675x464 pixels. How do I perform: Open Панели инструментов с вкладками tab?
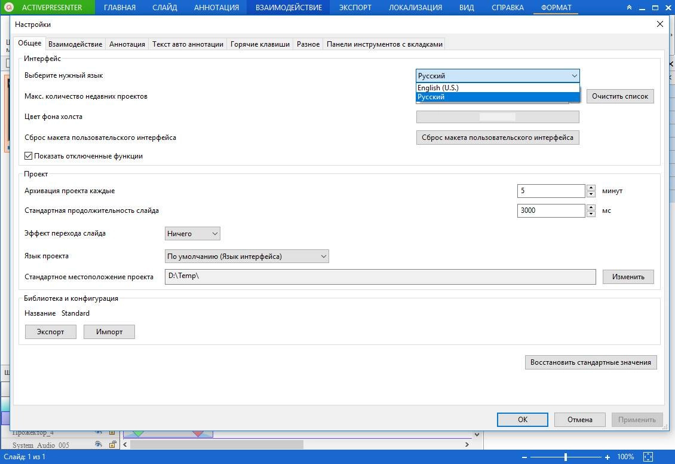pos(385,44)
